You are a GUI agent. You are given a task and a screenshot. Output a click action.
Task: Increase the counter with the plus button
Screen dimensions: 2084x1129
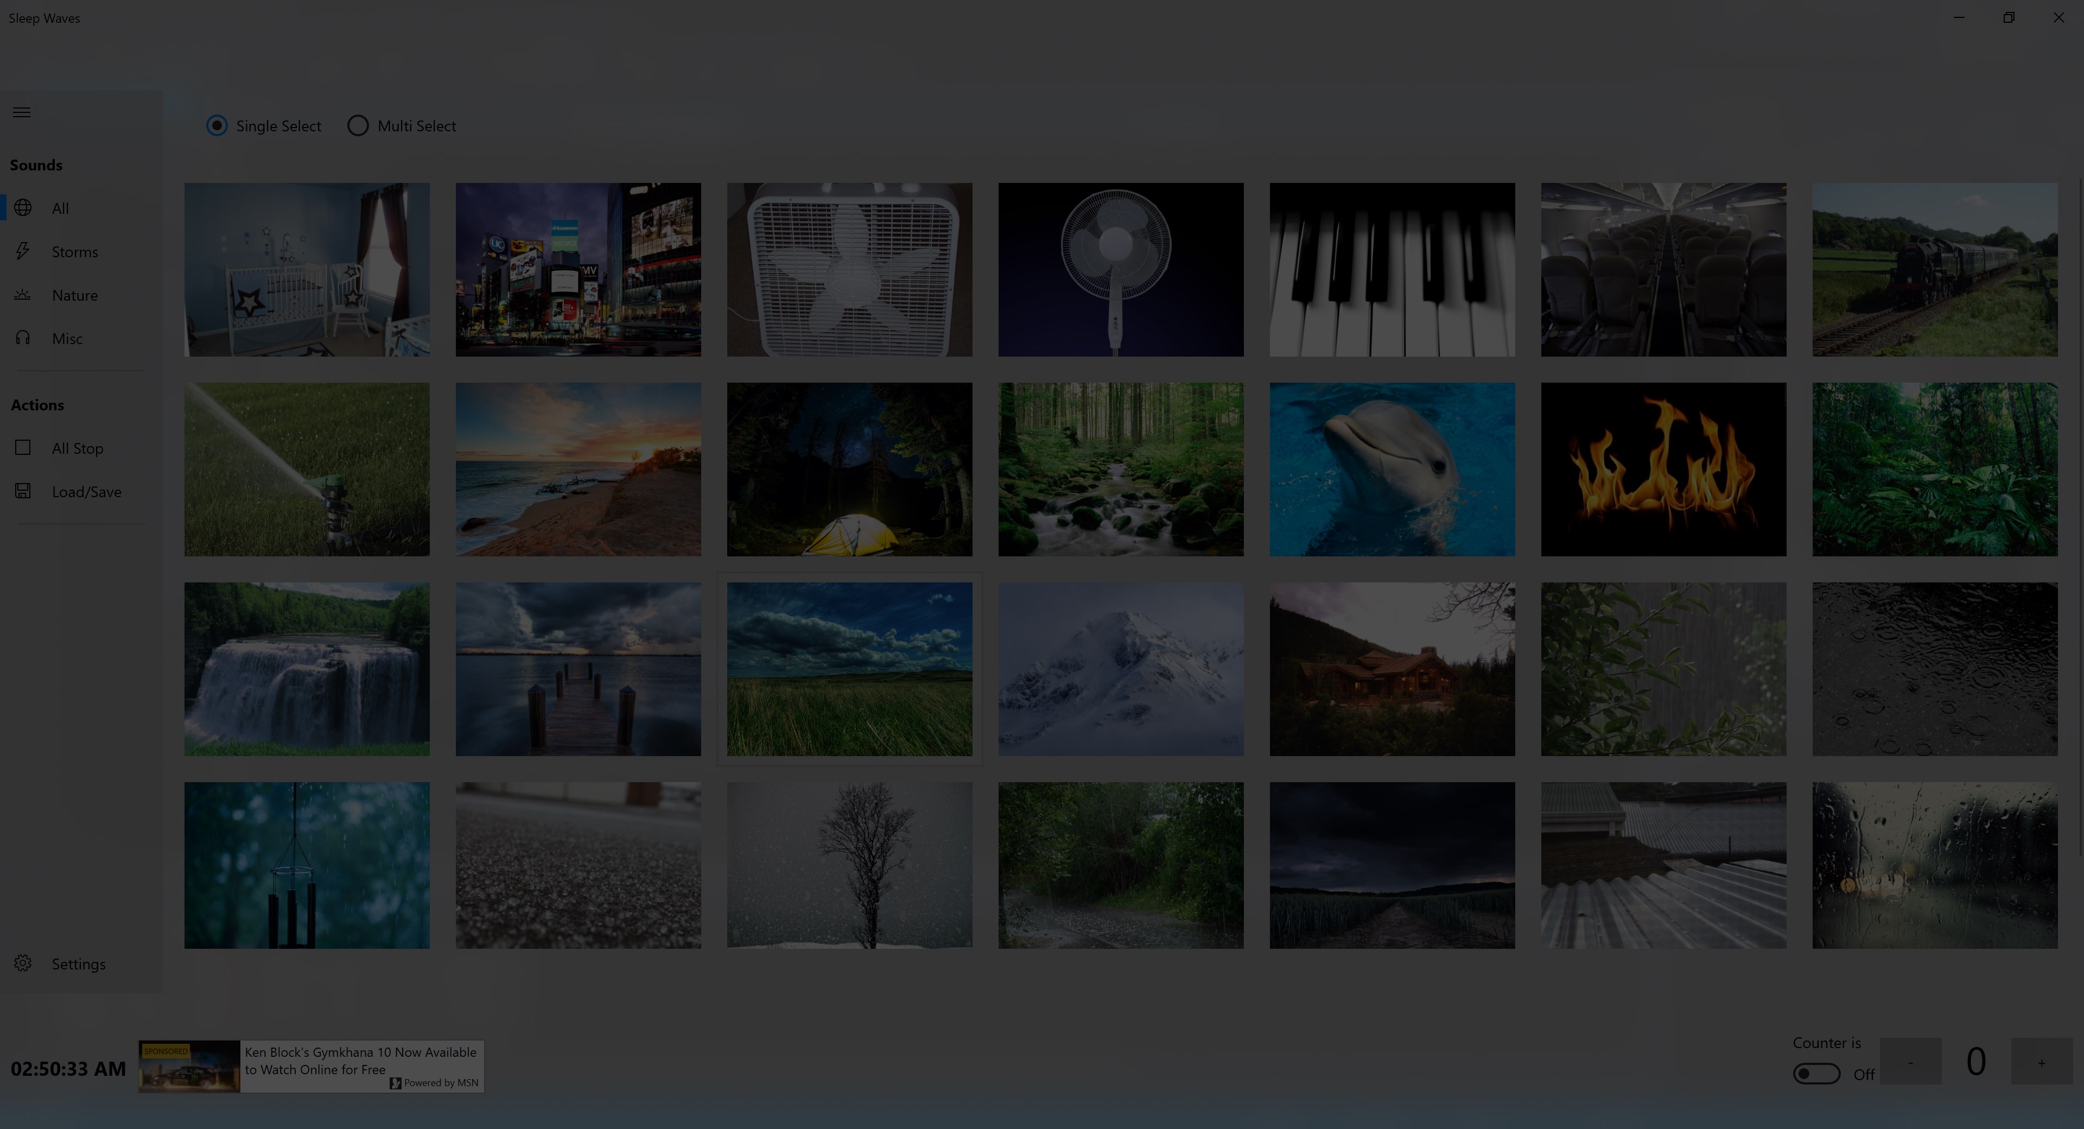point(2041,1061)
